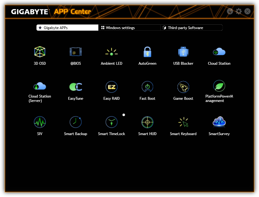
Task: Start the Ambient LED app
Action: tap(111, 52)
